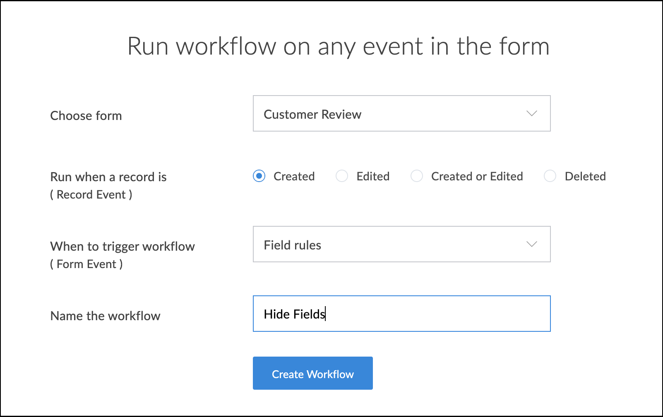Click the 'Run when a record is' label
Screen dimensions: 663x417
tap(108, 177)
